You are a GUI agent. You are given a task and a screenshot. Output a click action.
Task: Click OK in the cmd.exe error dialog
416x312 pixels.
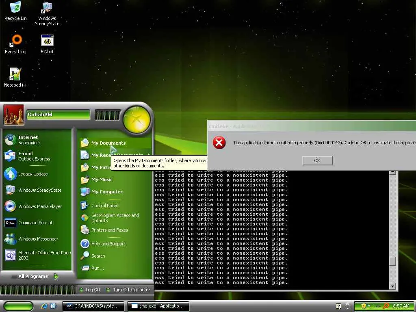(x=317, y=160)
